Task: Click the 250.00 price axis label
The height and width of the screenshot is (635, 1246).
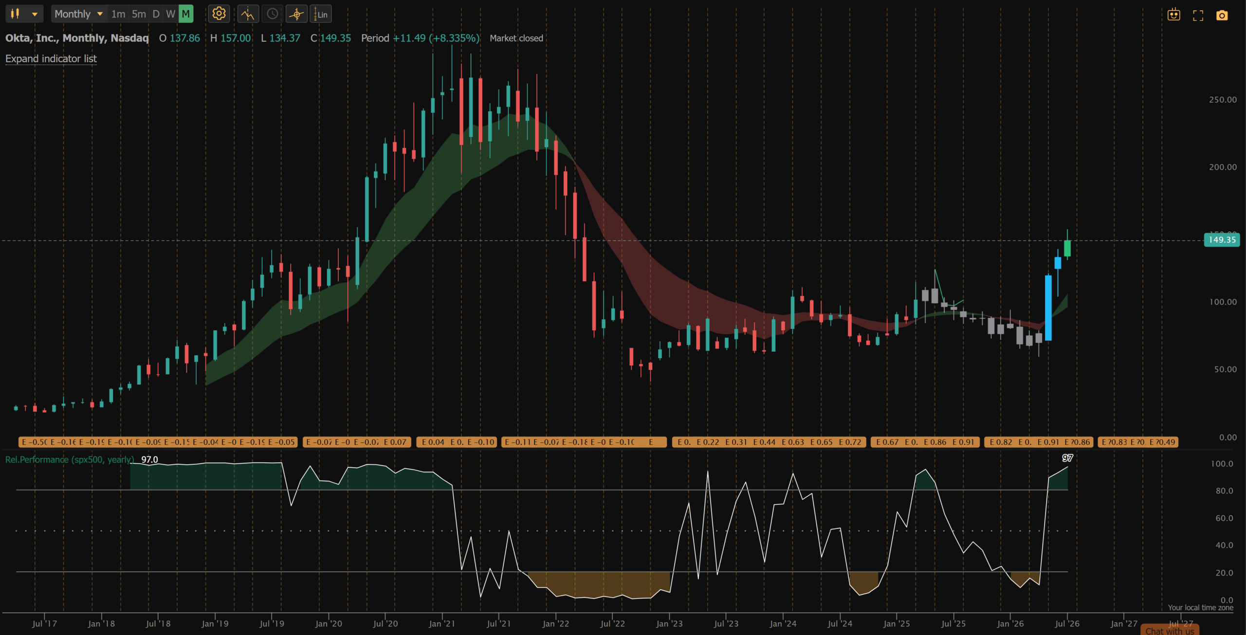Action: point(1222,100)
